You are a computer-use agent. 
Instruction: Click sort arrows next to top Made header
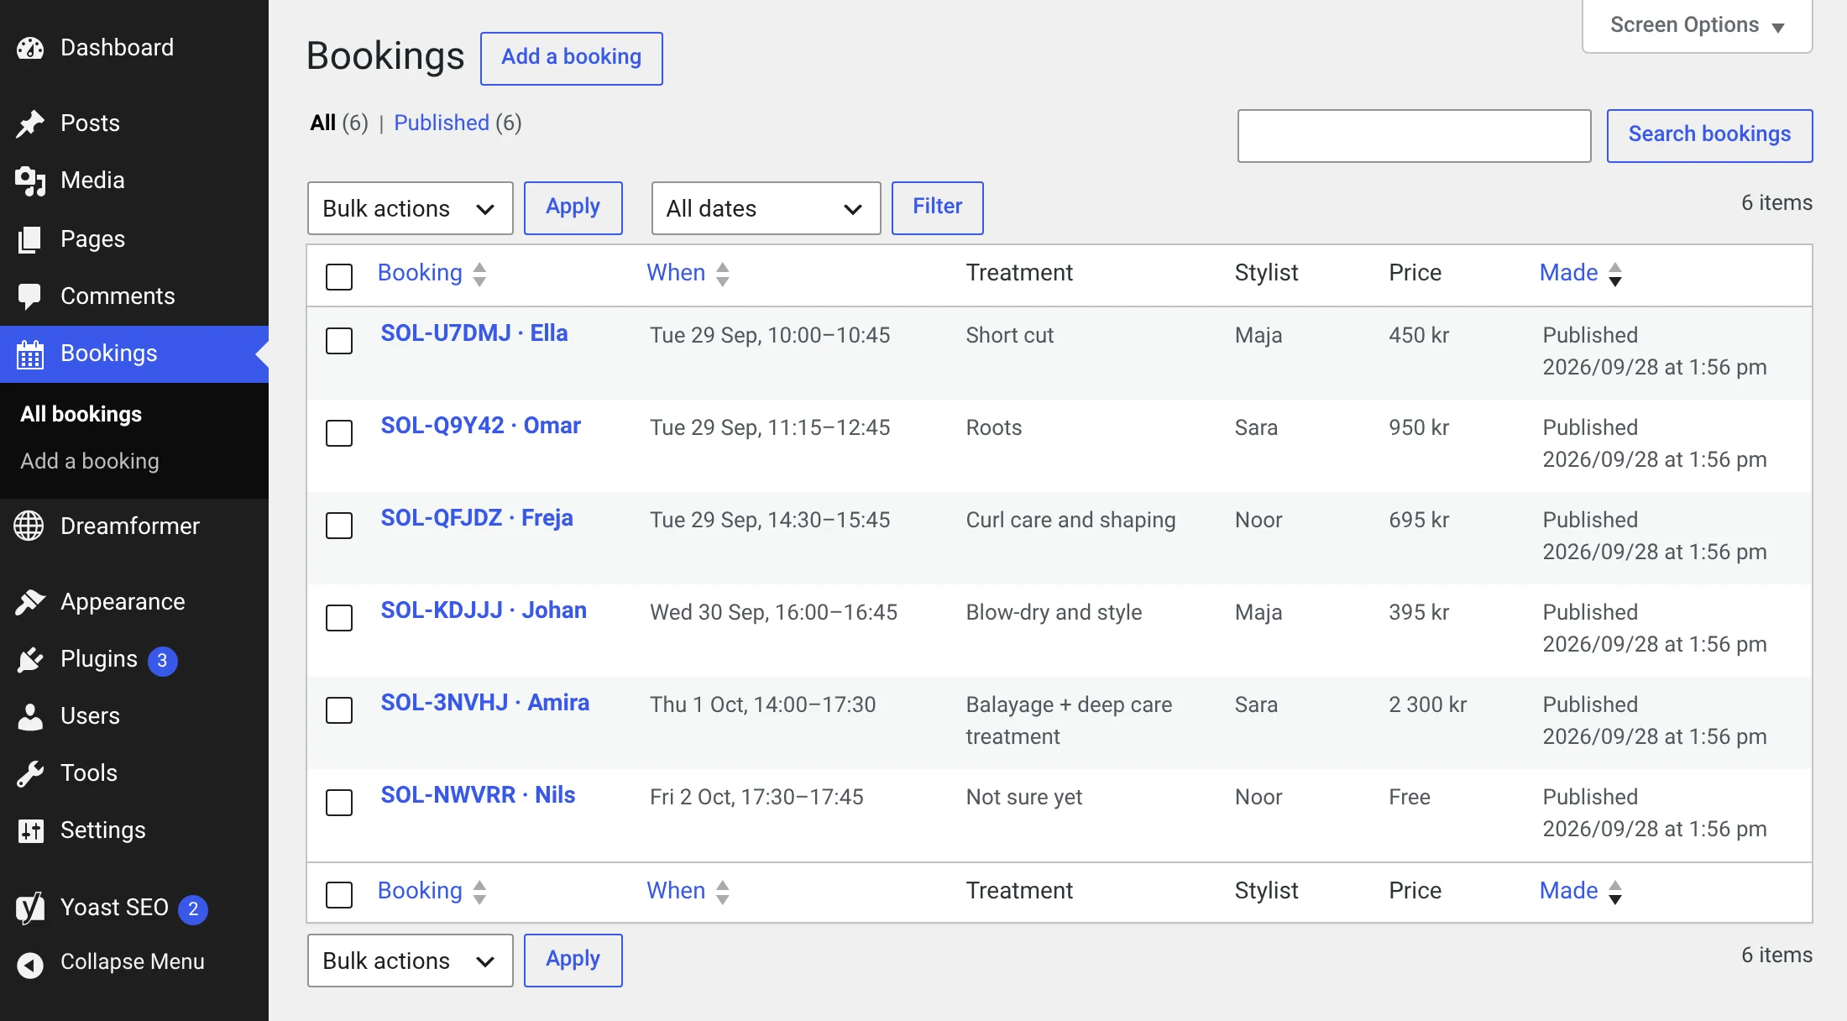click(x=1615, y=274)
